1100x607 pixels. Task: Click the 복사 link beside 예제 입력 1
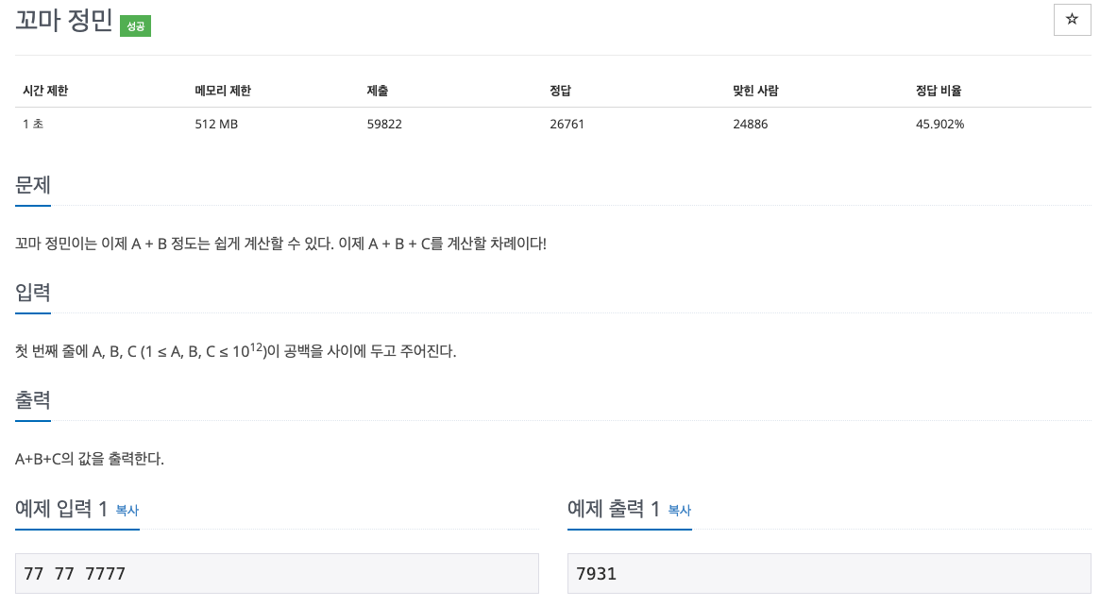click(x=127, y=511)
